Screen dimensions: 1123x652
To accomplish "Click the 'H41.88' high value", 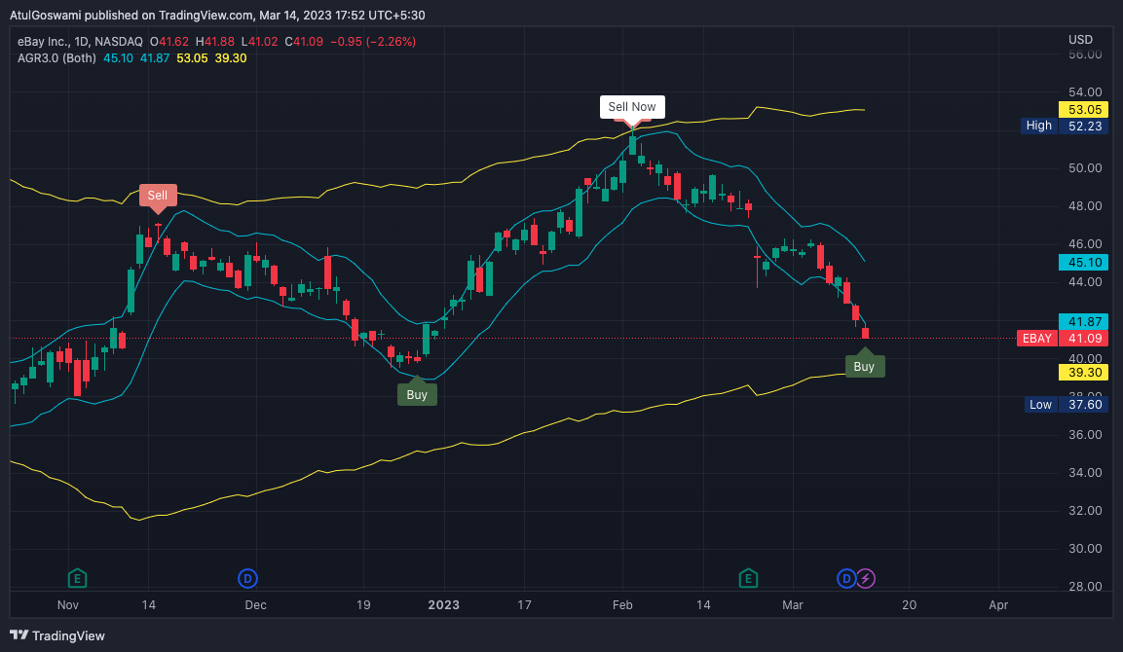I will point(215,42).
